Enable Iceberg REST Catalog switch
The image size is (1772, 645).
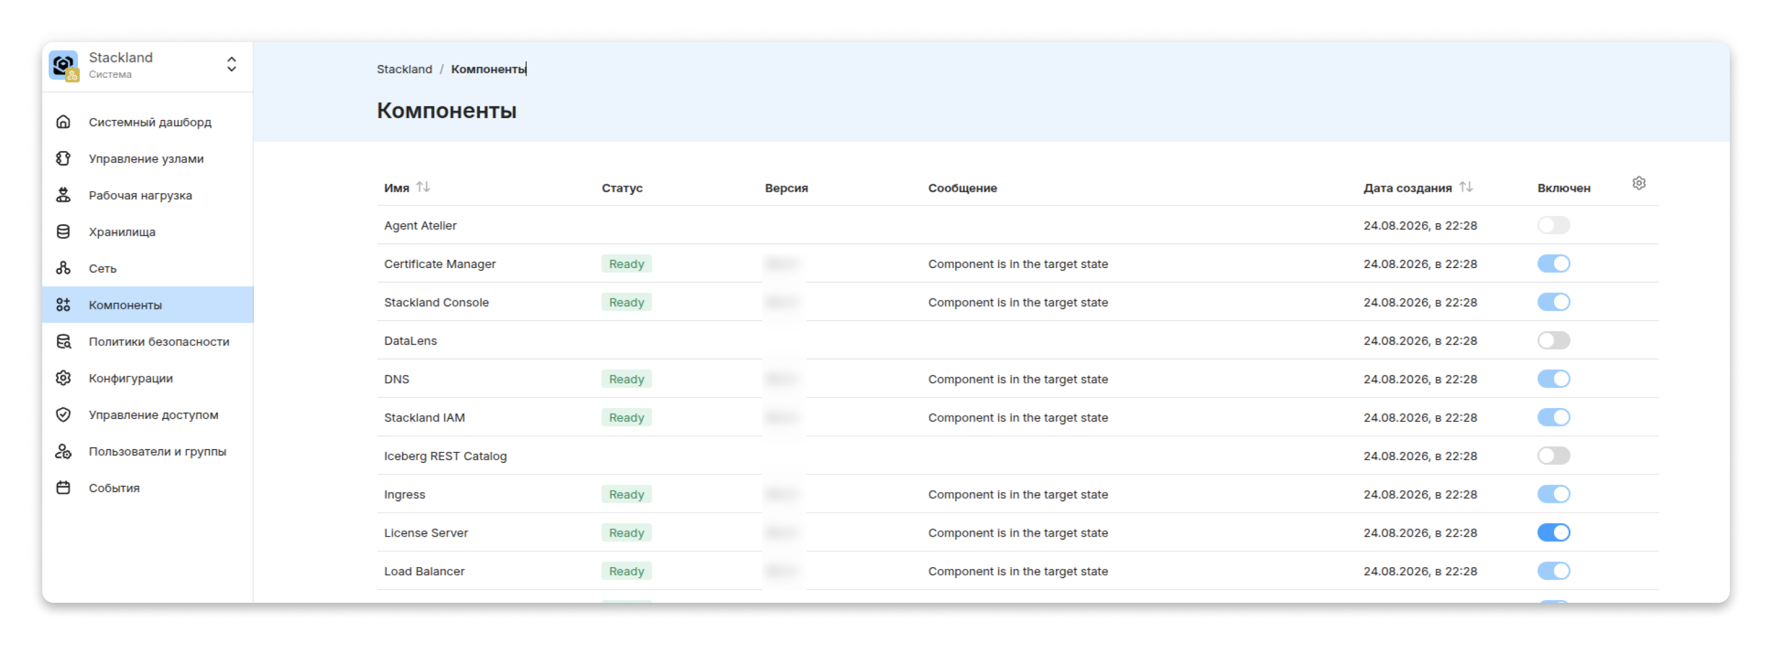[x=1553, y=456]
